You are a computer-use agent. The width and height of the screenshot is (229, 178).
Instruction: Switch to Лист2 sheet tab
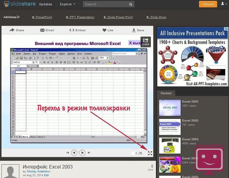tap(33, 137)
